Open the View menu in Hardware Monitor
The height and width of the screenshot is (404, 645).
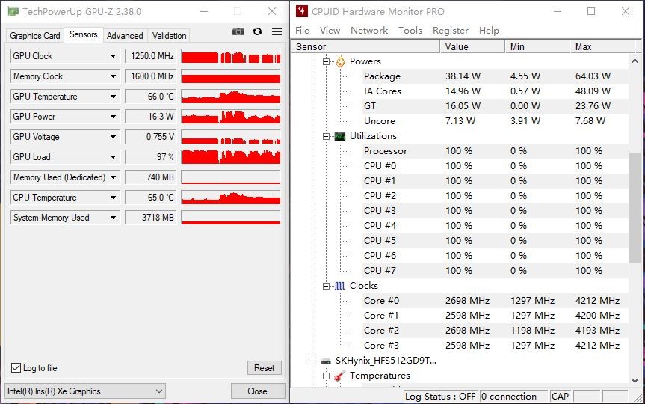330,31
